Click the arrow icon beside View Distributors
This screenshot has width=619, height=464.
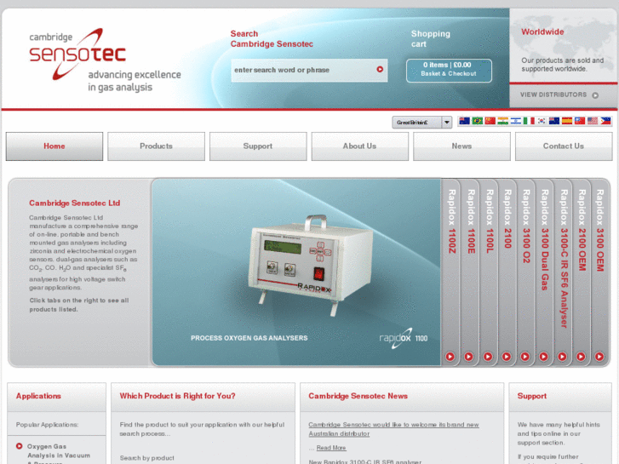pos(595,95)
